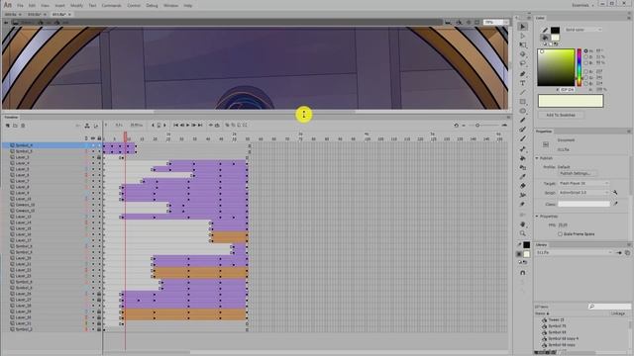Adjust the timeline zoom slider
This screenshot has height=356, width=634.
pos(477,126)
